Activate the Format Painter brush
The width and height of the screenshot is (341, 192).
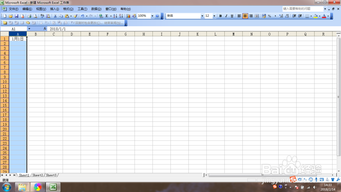75,16
